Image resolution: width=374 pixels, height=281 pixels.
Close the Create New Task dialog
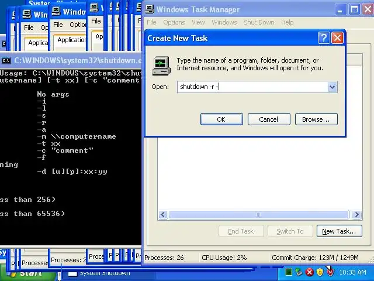[337, 38]
